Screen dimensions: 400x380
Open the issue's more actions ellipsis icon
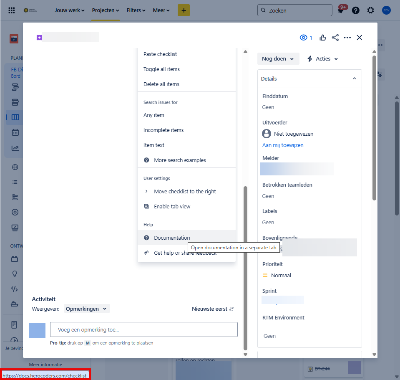click(347, 38)
